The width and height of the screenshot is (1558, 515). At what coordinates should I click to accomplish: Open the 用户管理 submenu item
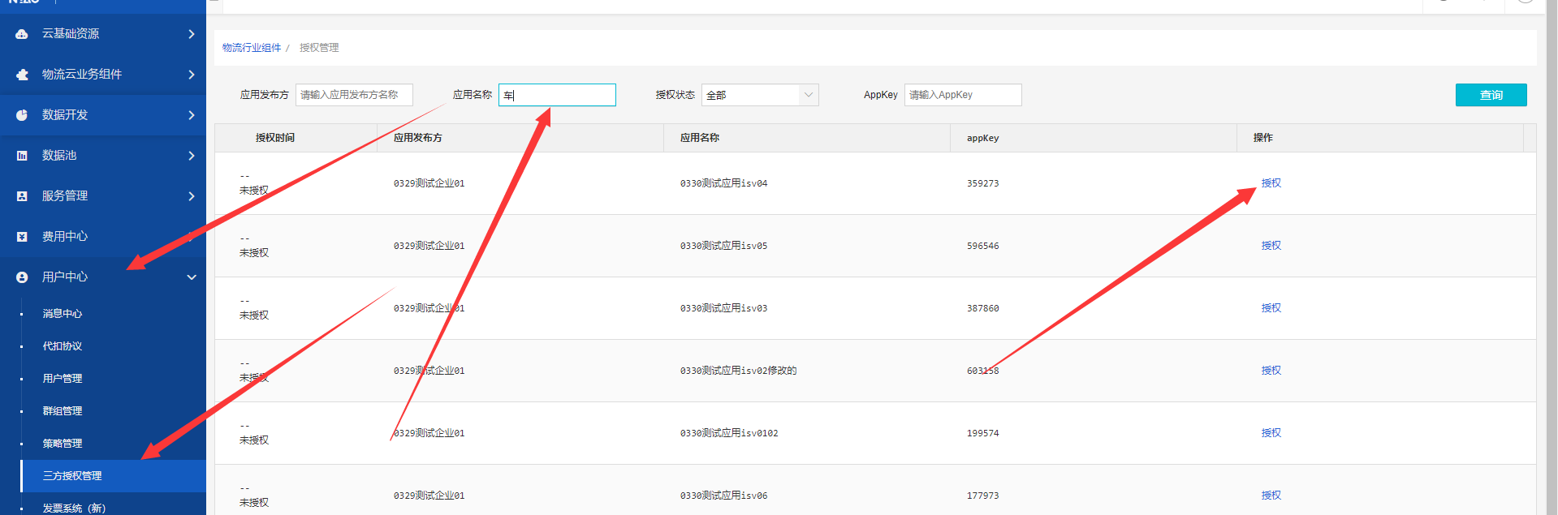pyautogui.click(x=63, y=379)
